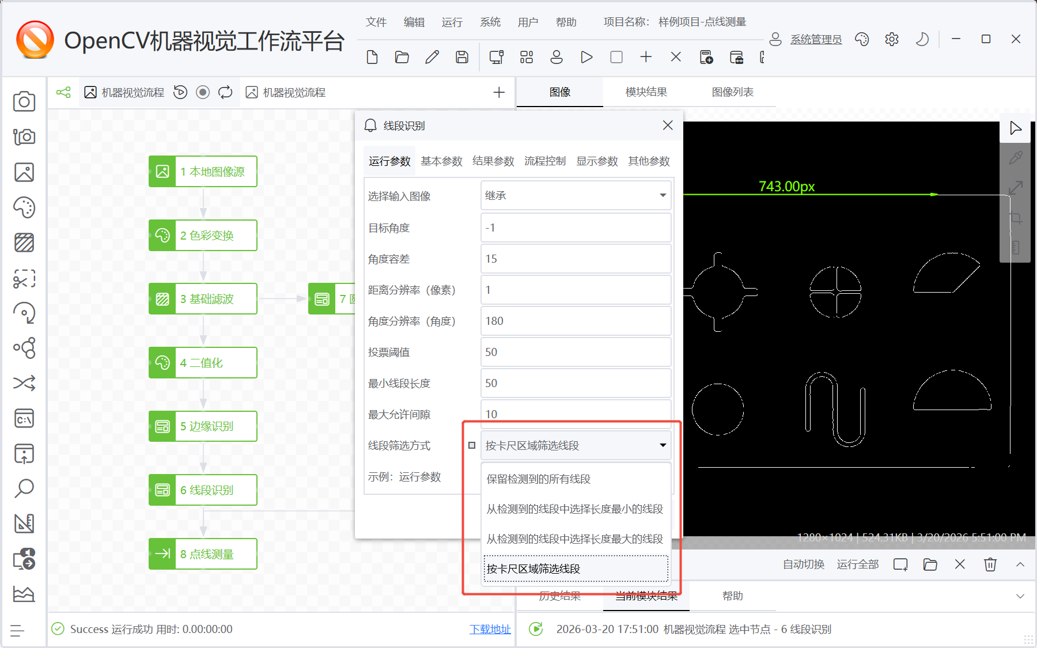The width and height of the screenshot is (1037, 648).
Task: Switch to the 图像列表 tab
Action: 733,92
